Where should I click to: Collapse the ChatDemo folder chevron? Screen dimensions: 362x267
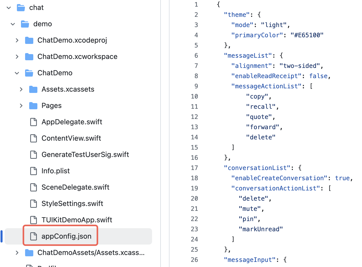coord(17,73)
